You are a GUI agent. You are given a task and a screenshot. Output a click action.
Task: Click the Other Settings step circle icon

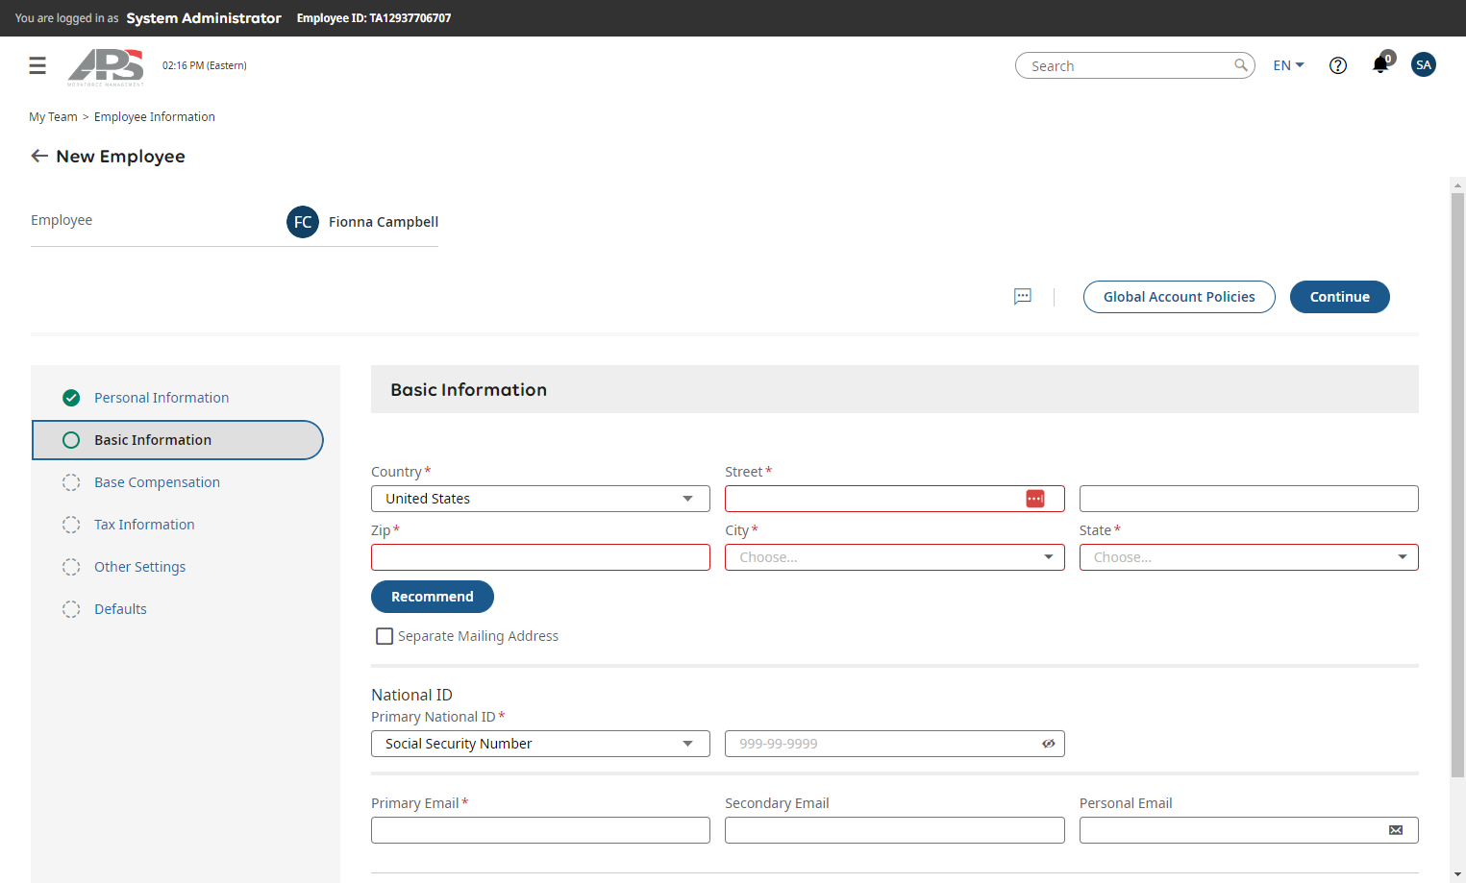click(x=71, y=567)
